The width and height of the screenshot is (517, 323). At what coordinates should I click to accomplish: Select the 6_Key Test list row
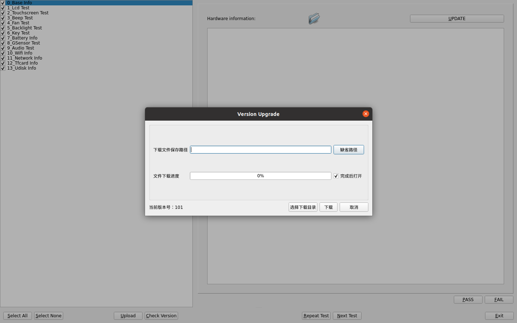[x=96, y=33]
